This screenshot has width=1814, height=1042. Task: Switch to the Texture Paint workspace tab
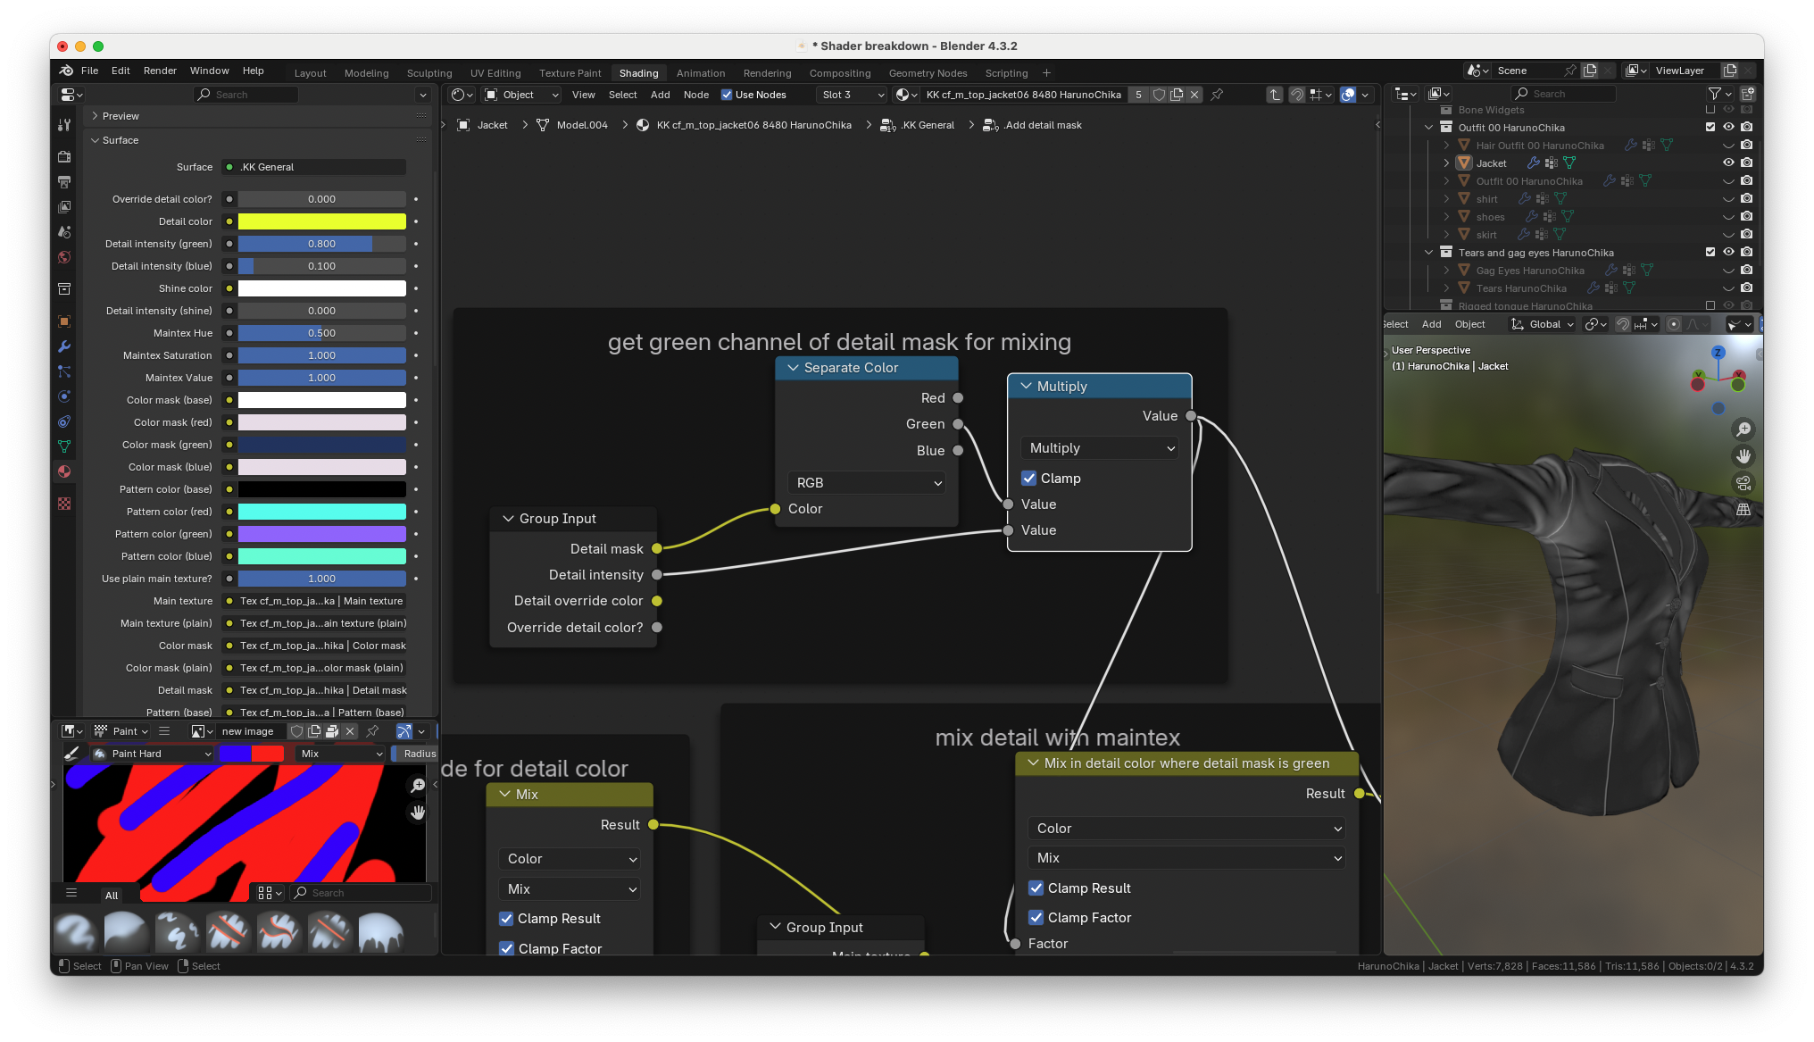click(570, 73)
